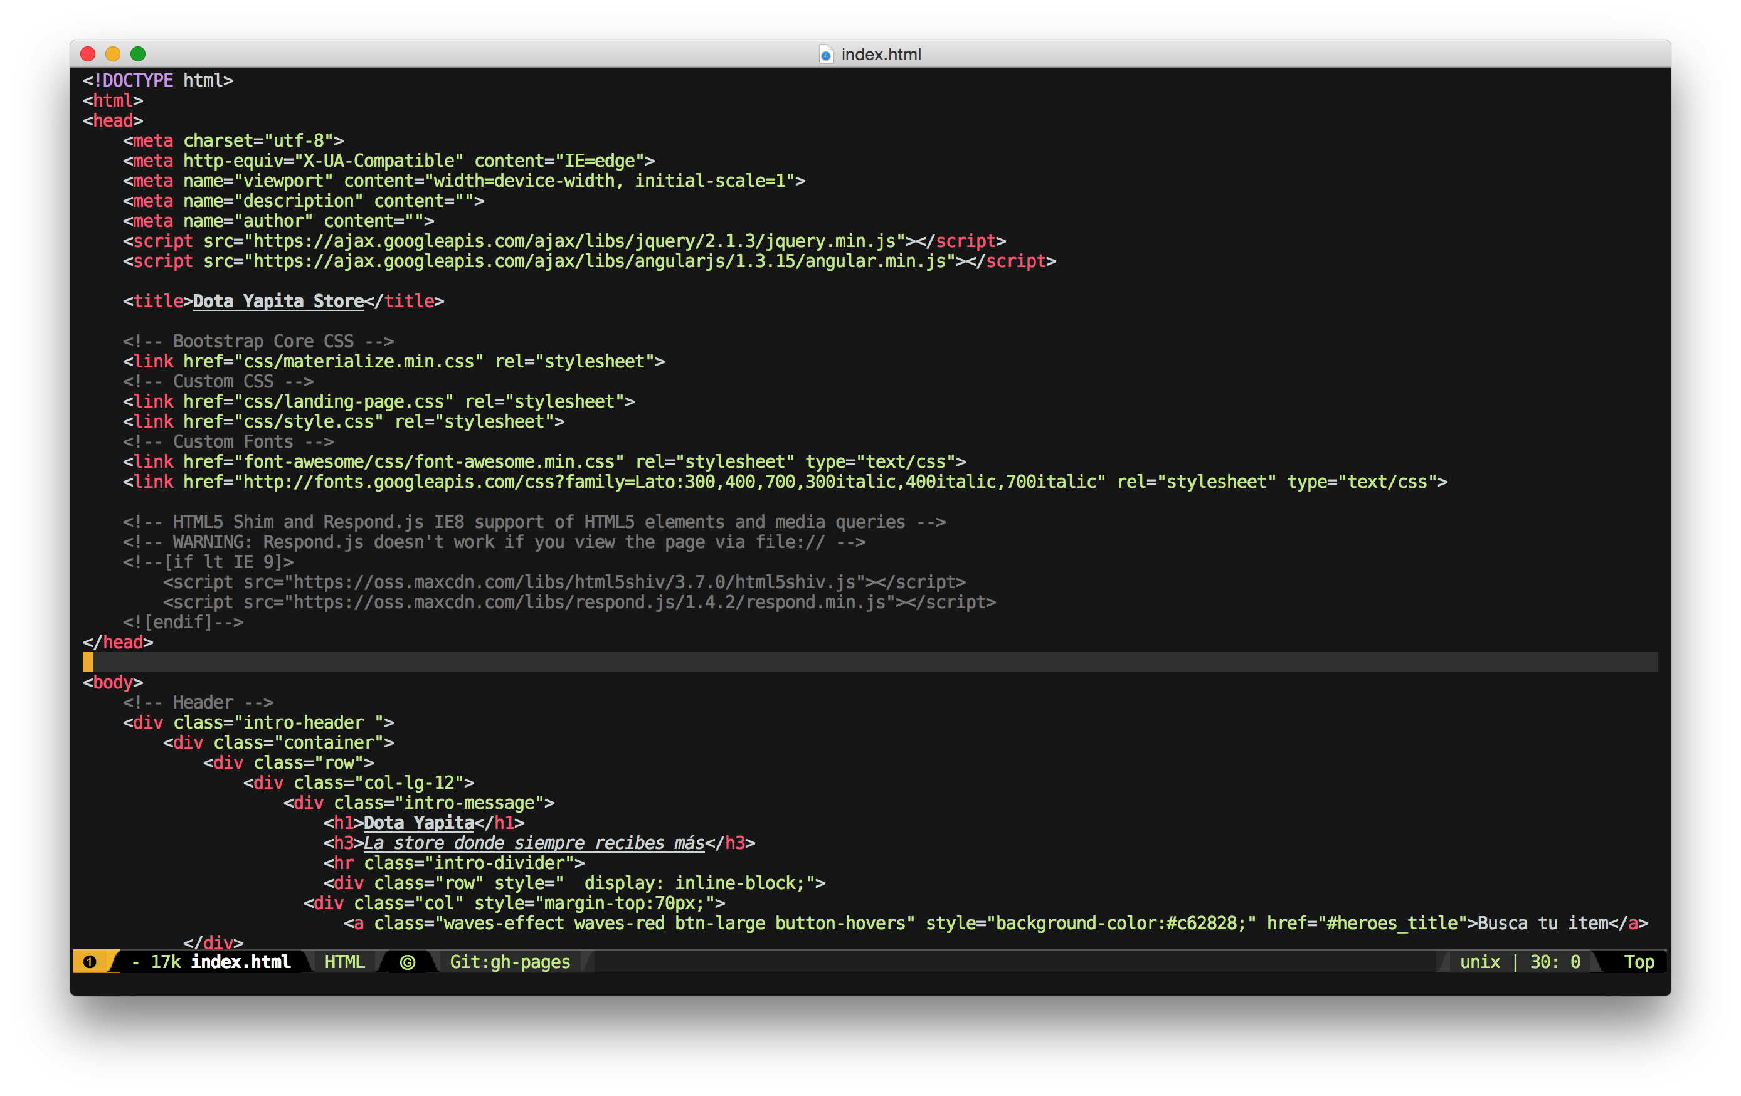Click the 17k file size in modeline
The height and width of the screenshot is (1096, 1741).
tap(166, 962)
